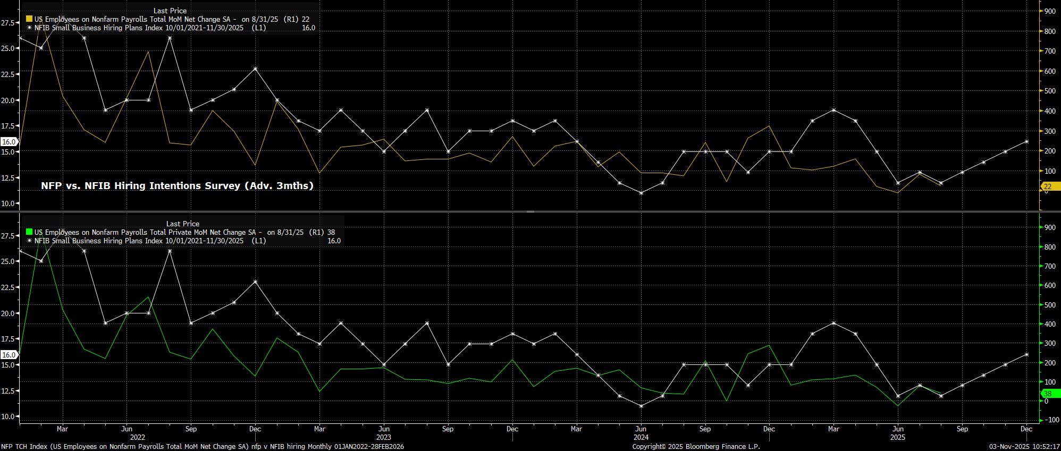
Task: Click the 2022 year label on the time axis
Action: tap(137, 437)
